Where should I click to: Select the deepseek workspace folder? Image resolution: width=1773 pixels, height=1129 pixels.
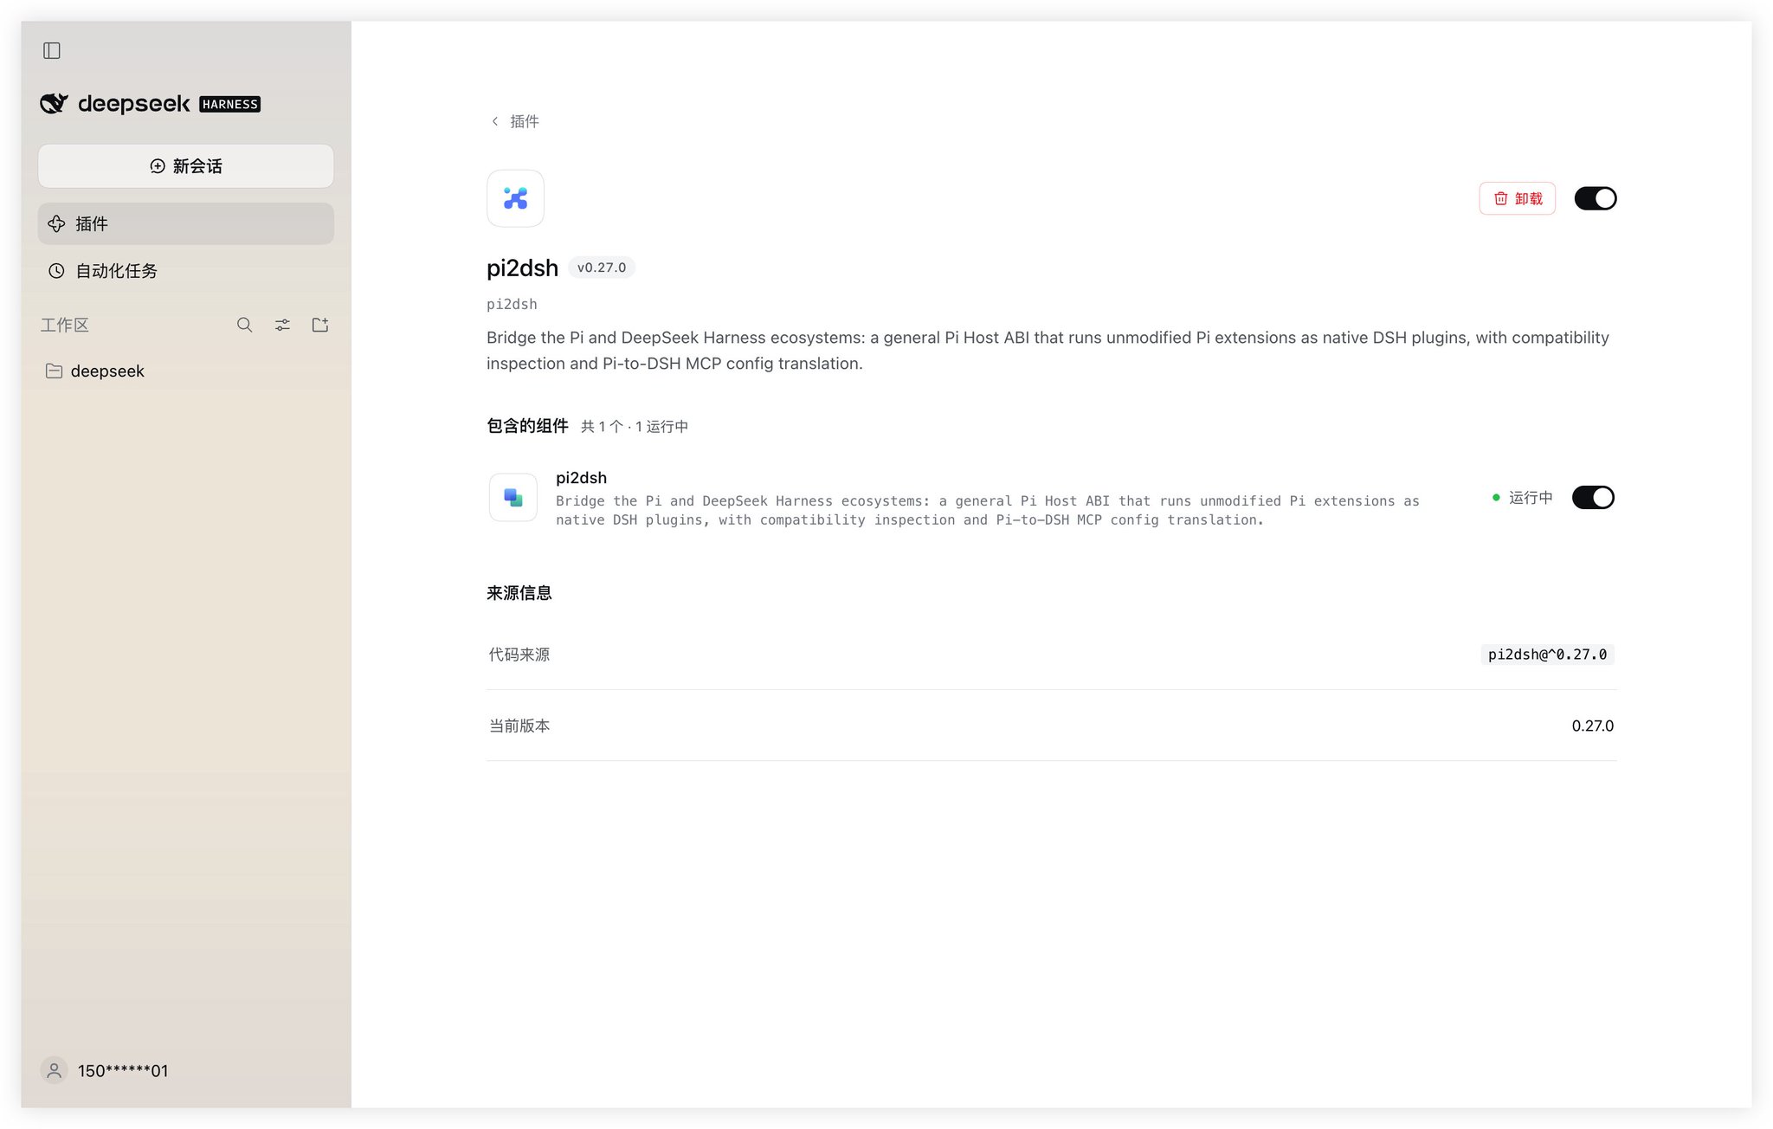coord(185,371)
